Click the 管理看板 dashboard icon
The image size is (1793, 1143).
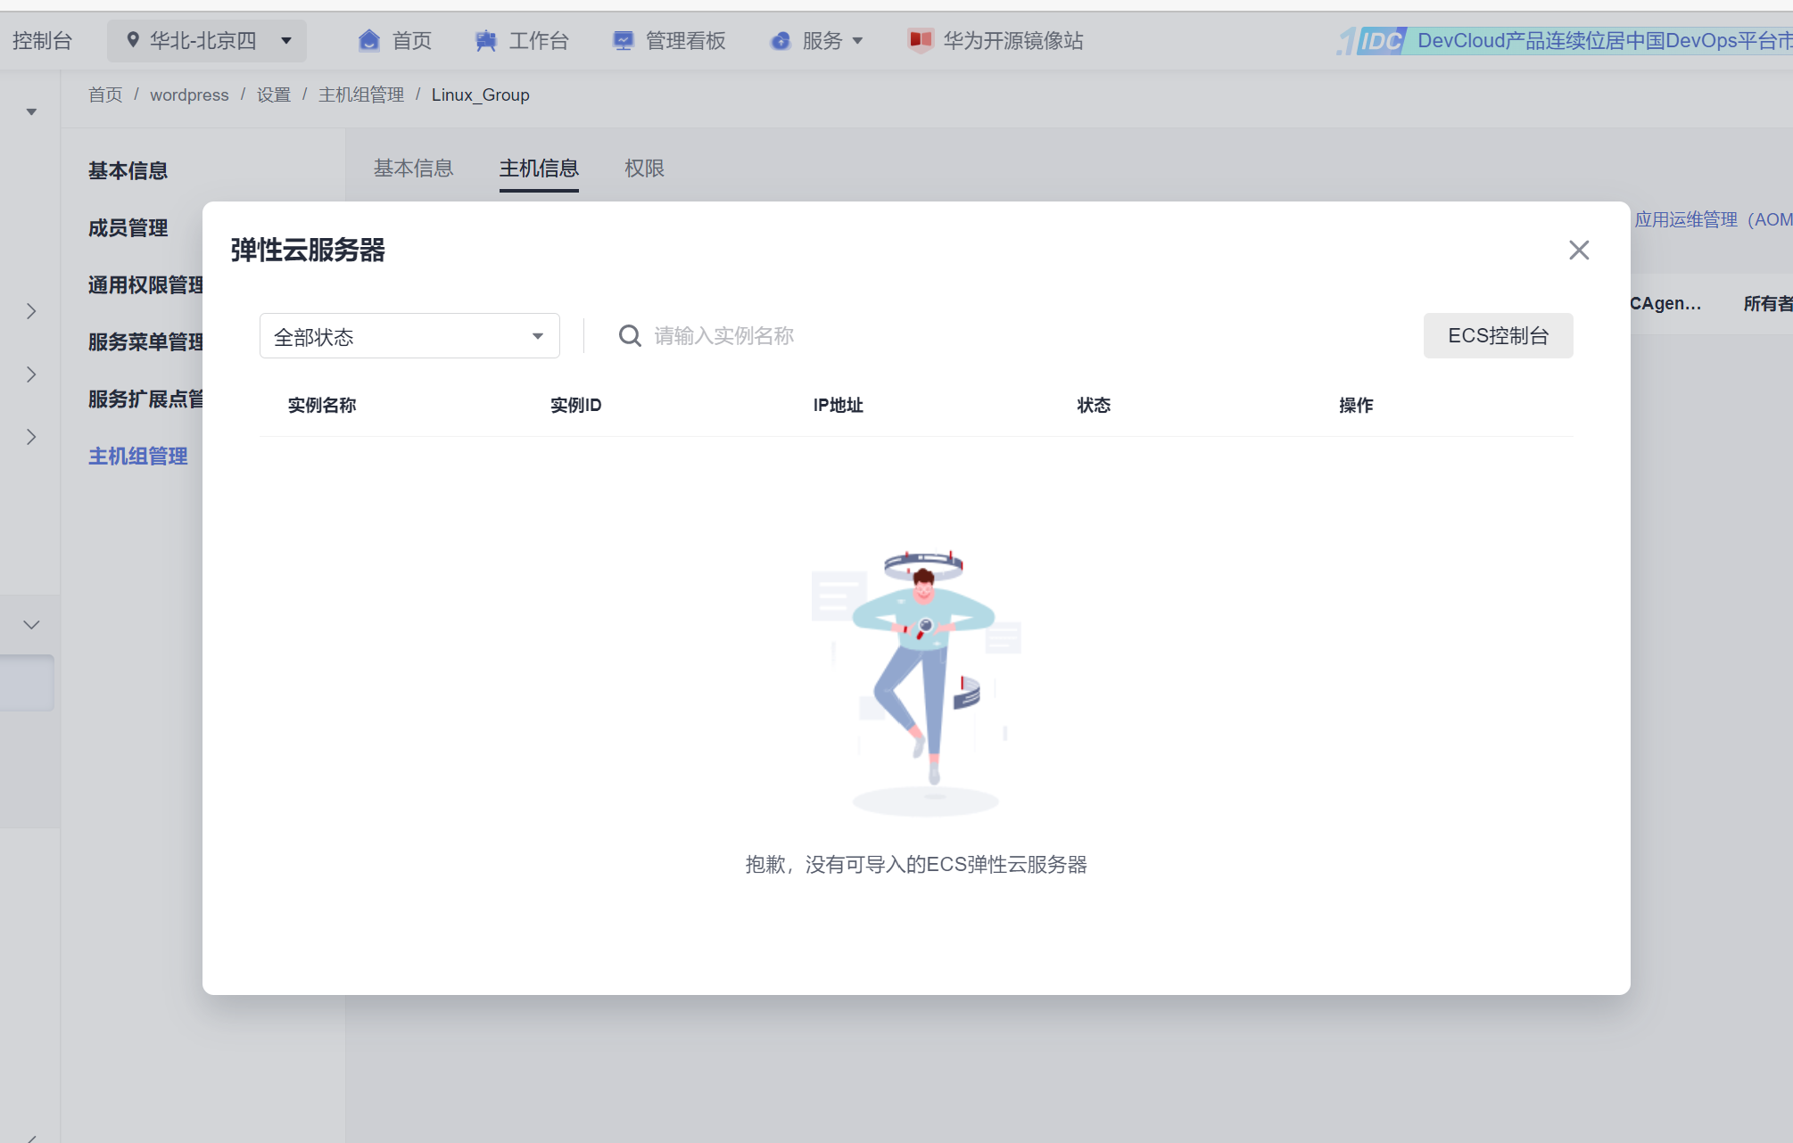click(x=623, y=41)
